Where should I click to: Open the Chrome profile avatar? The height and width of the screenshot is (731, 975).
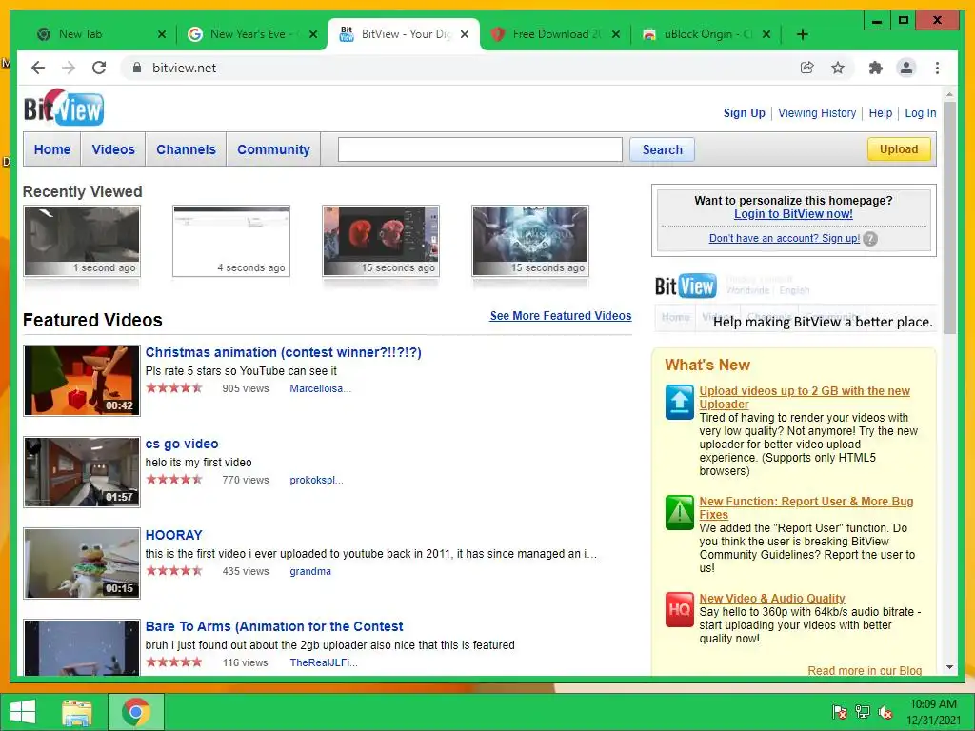(x=906, y=68)
